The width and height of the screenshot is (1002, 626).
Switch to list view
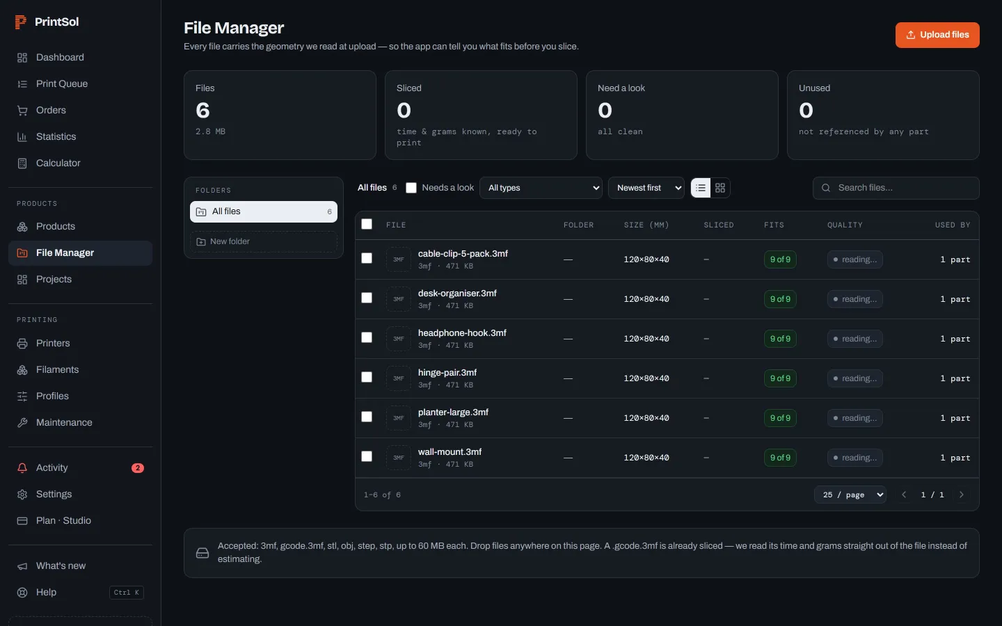pos(701,188)
